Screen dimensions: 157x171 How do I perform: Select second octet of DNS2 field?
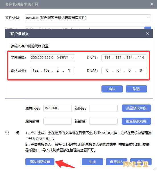pos(118,71)
